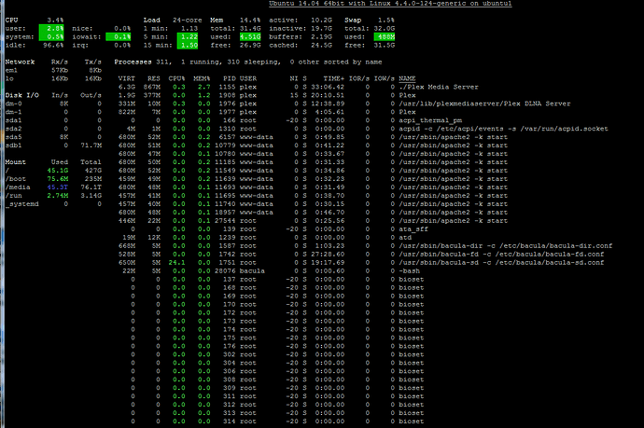Click the RES column header

(x=154, y=78)
